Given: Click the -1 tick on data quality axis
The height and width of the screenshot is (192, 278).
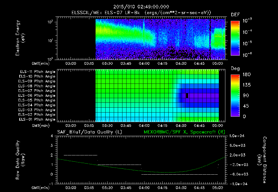Looking at the screenshot, I should click(51, 184).
